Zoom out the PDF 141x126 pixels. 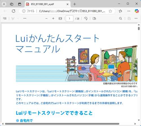point(47,19)
